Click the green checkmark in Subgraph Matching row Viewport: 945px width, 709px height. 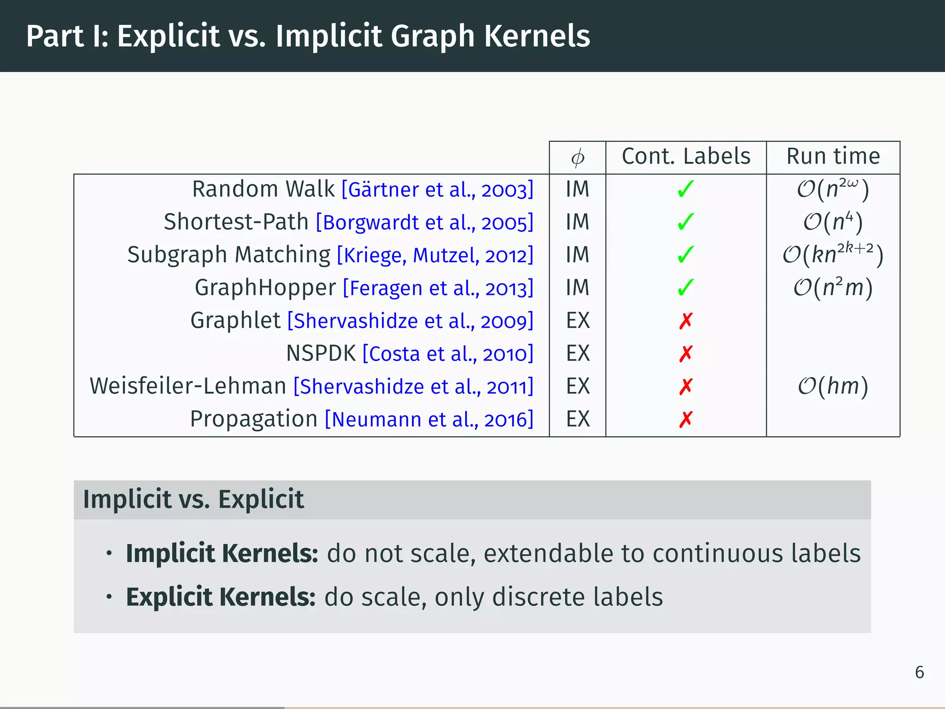(686, 254)
